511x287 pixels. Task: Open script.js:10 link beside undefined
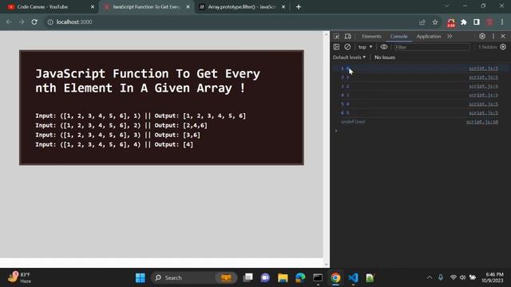point(482,122)
